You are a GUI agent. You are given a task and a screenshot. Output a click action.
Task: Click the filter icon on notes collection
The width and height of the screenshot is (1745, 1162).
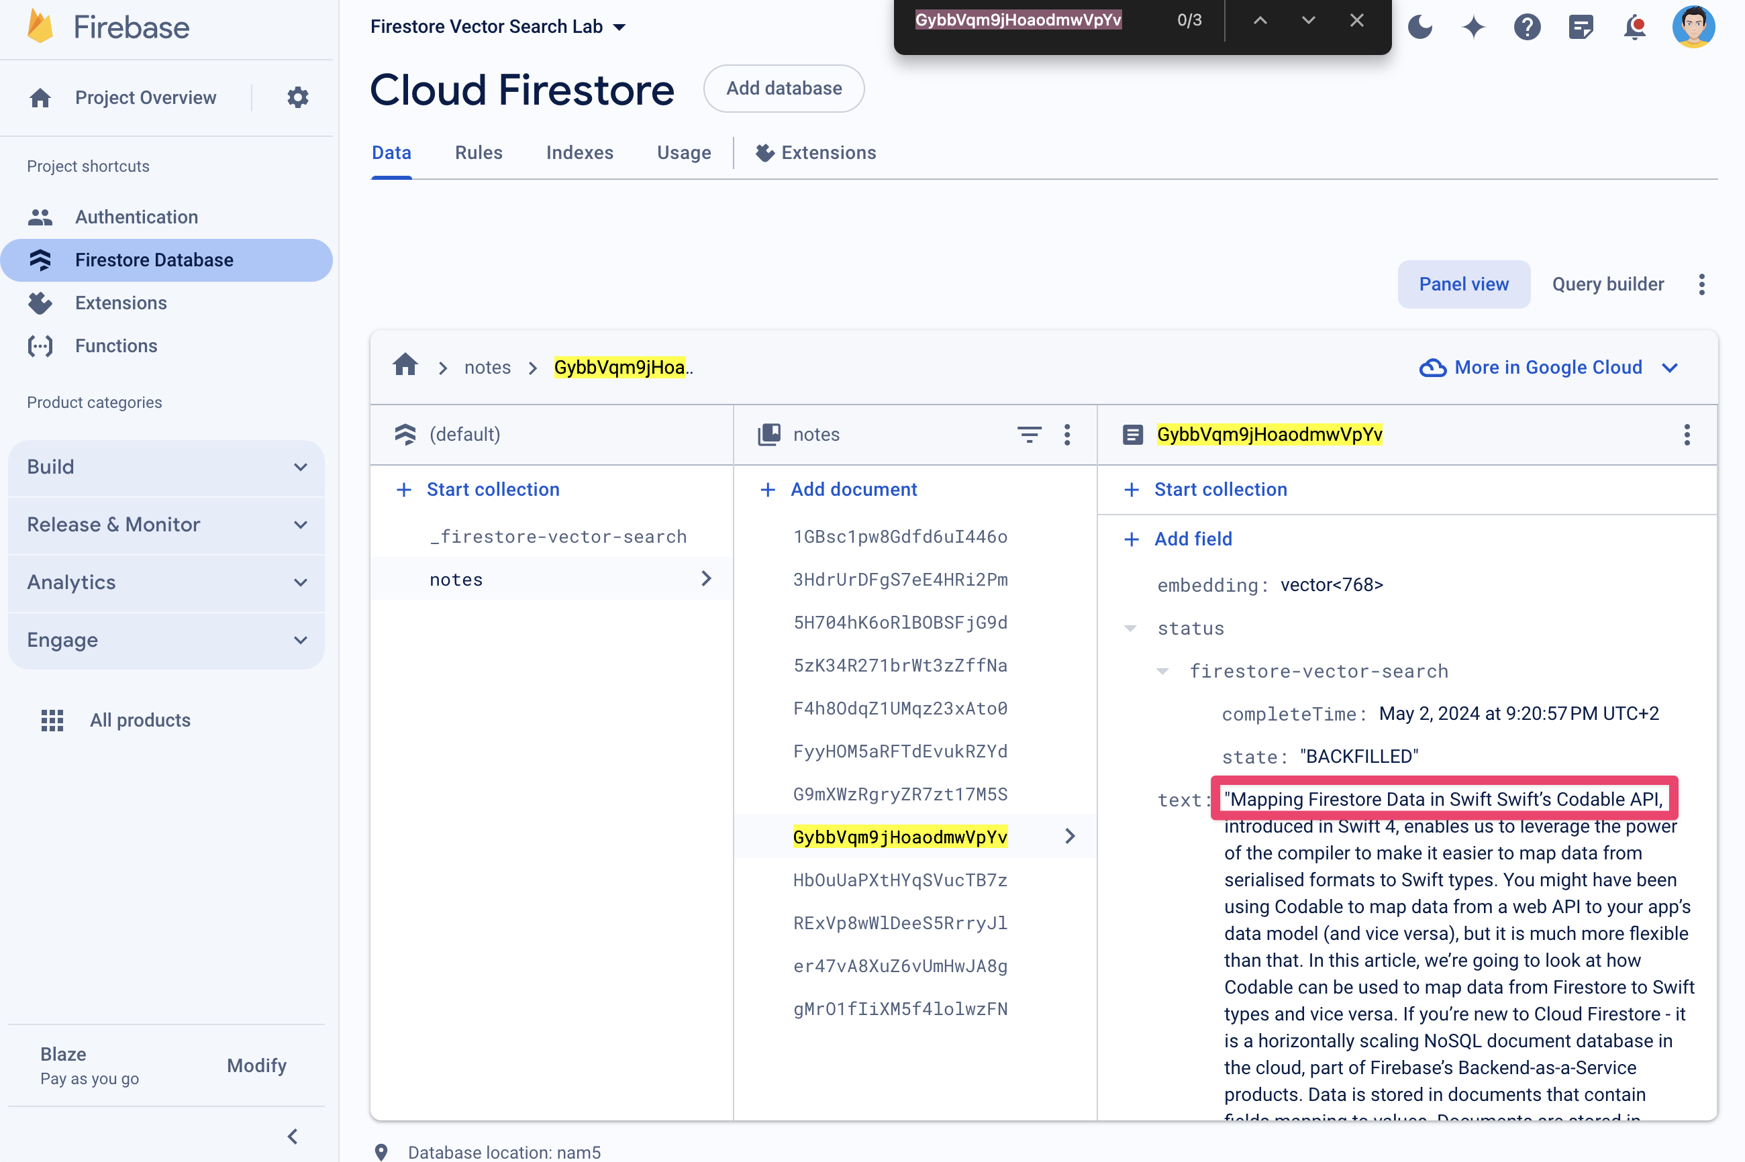tap(1030, 435)
